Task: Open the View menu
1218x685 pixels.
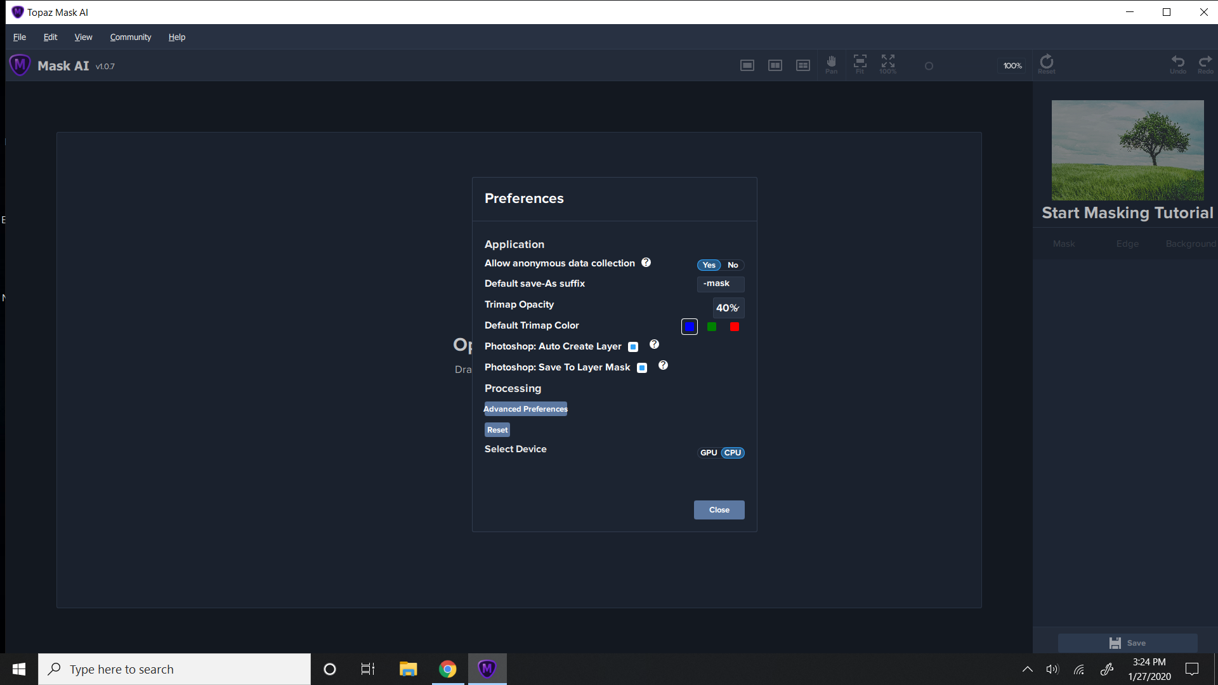Action: (83, 37)
